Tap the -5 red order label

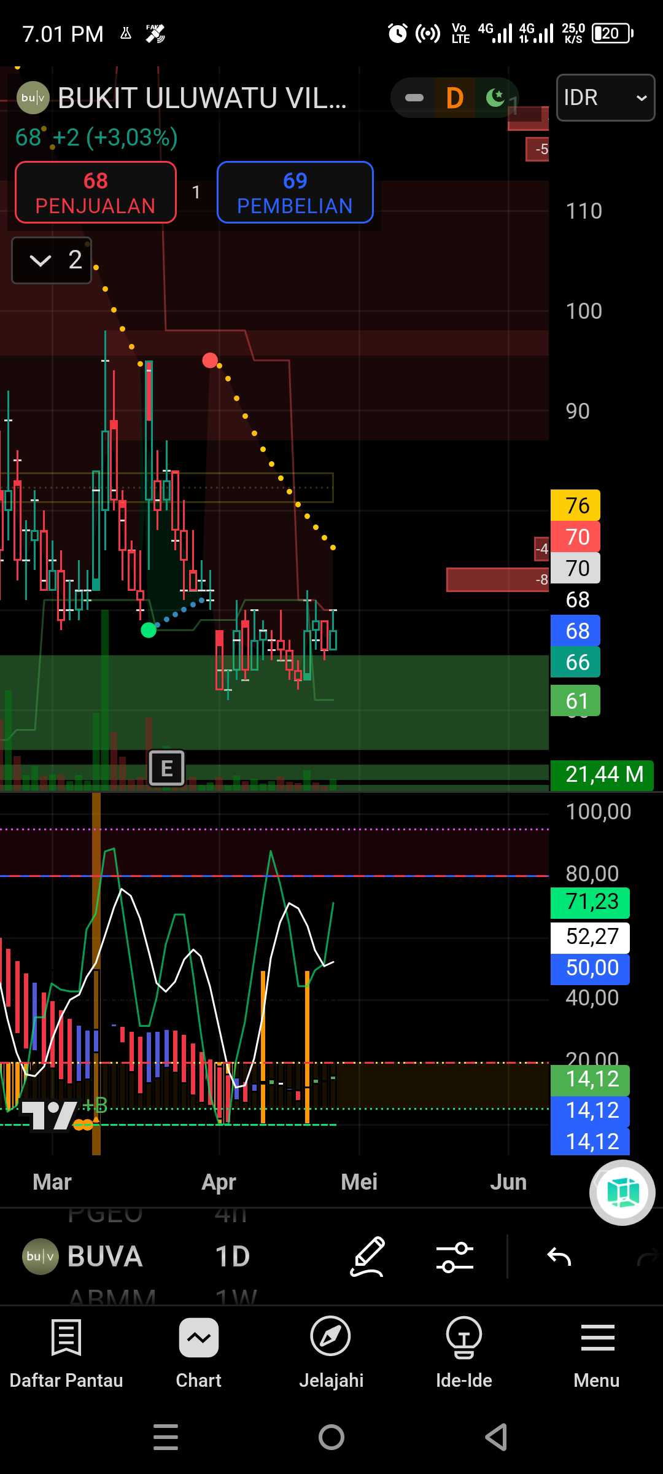click(538, 149)
